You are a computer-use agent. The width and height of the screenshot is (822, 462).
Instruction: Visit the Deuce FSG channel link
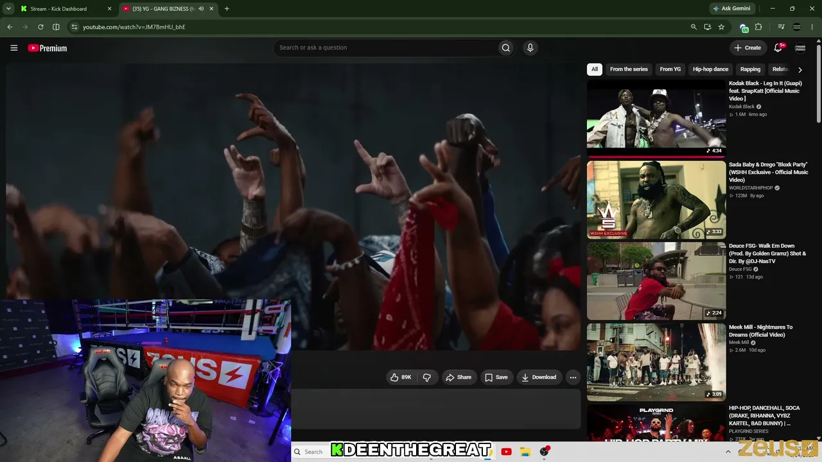click(x=740, y=269)
